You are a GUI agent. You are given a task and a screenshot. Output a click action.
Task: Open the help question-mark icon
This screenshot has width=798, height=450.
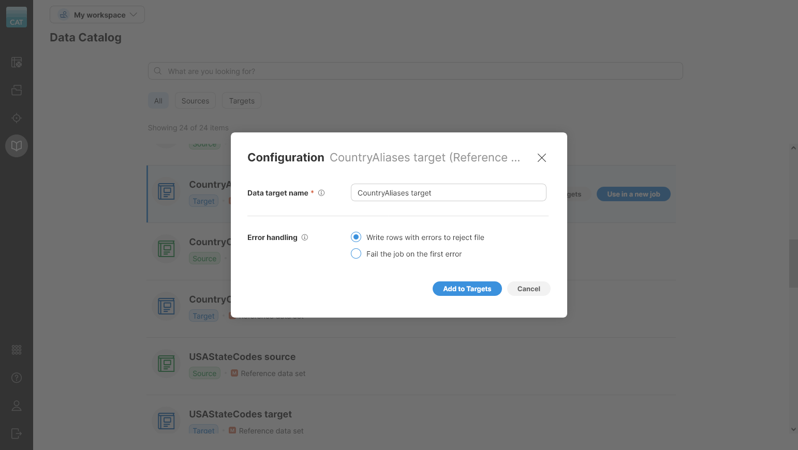16,378
